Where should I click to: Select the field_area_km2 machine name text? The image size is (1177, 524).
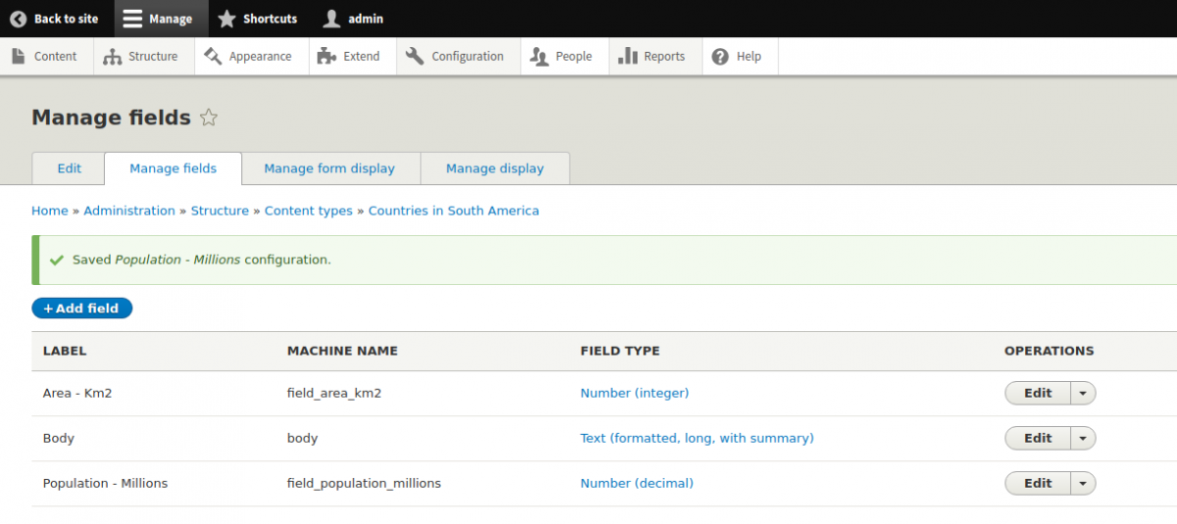coord(333,393)
